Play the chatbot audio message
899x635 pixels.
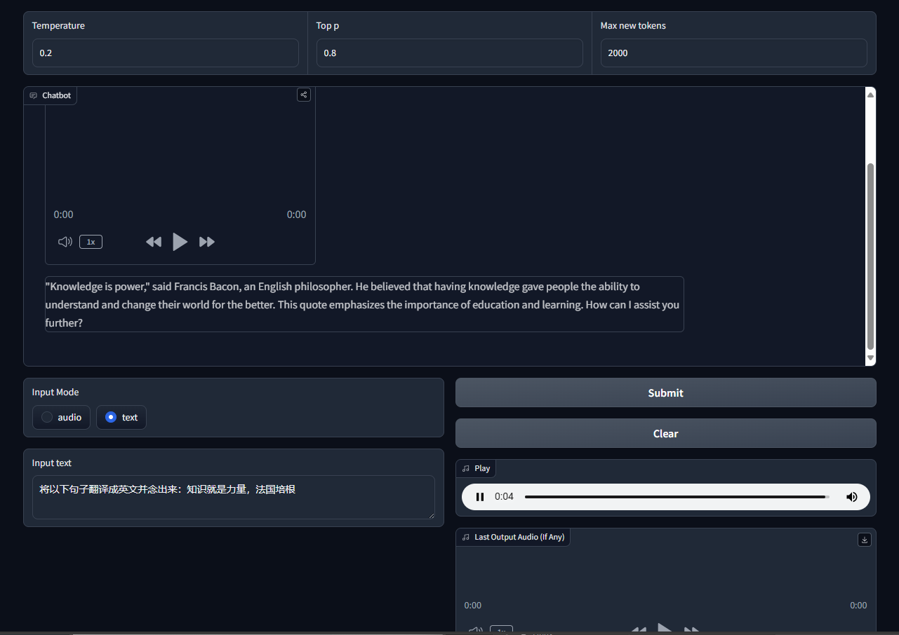(180, 242)
